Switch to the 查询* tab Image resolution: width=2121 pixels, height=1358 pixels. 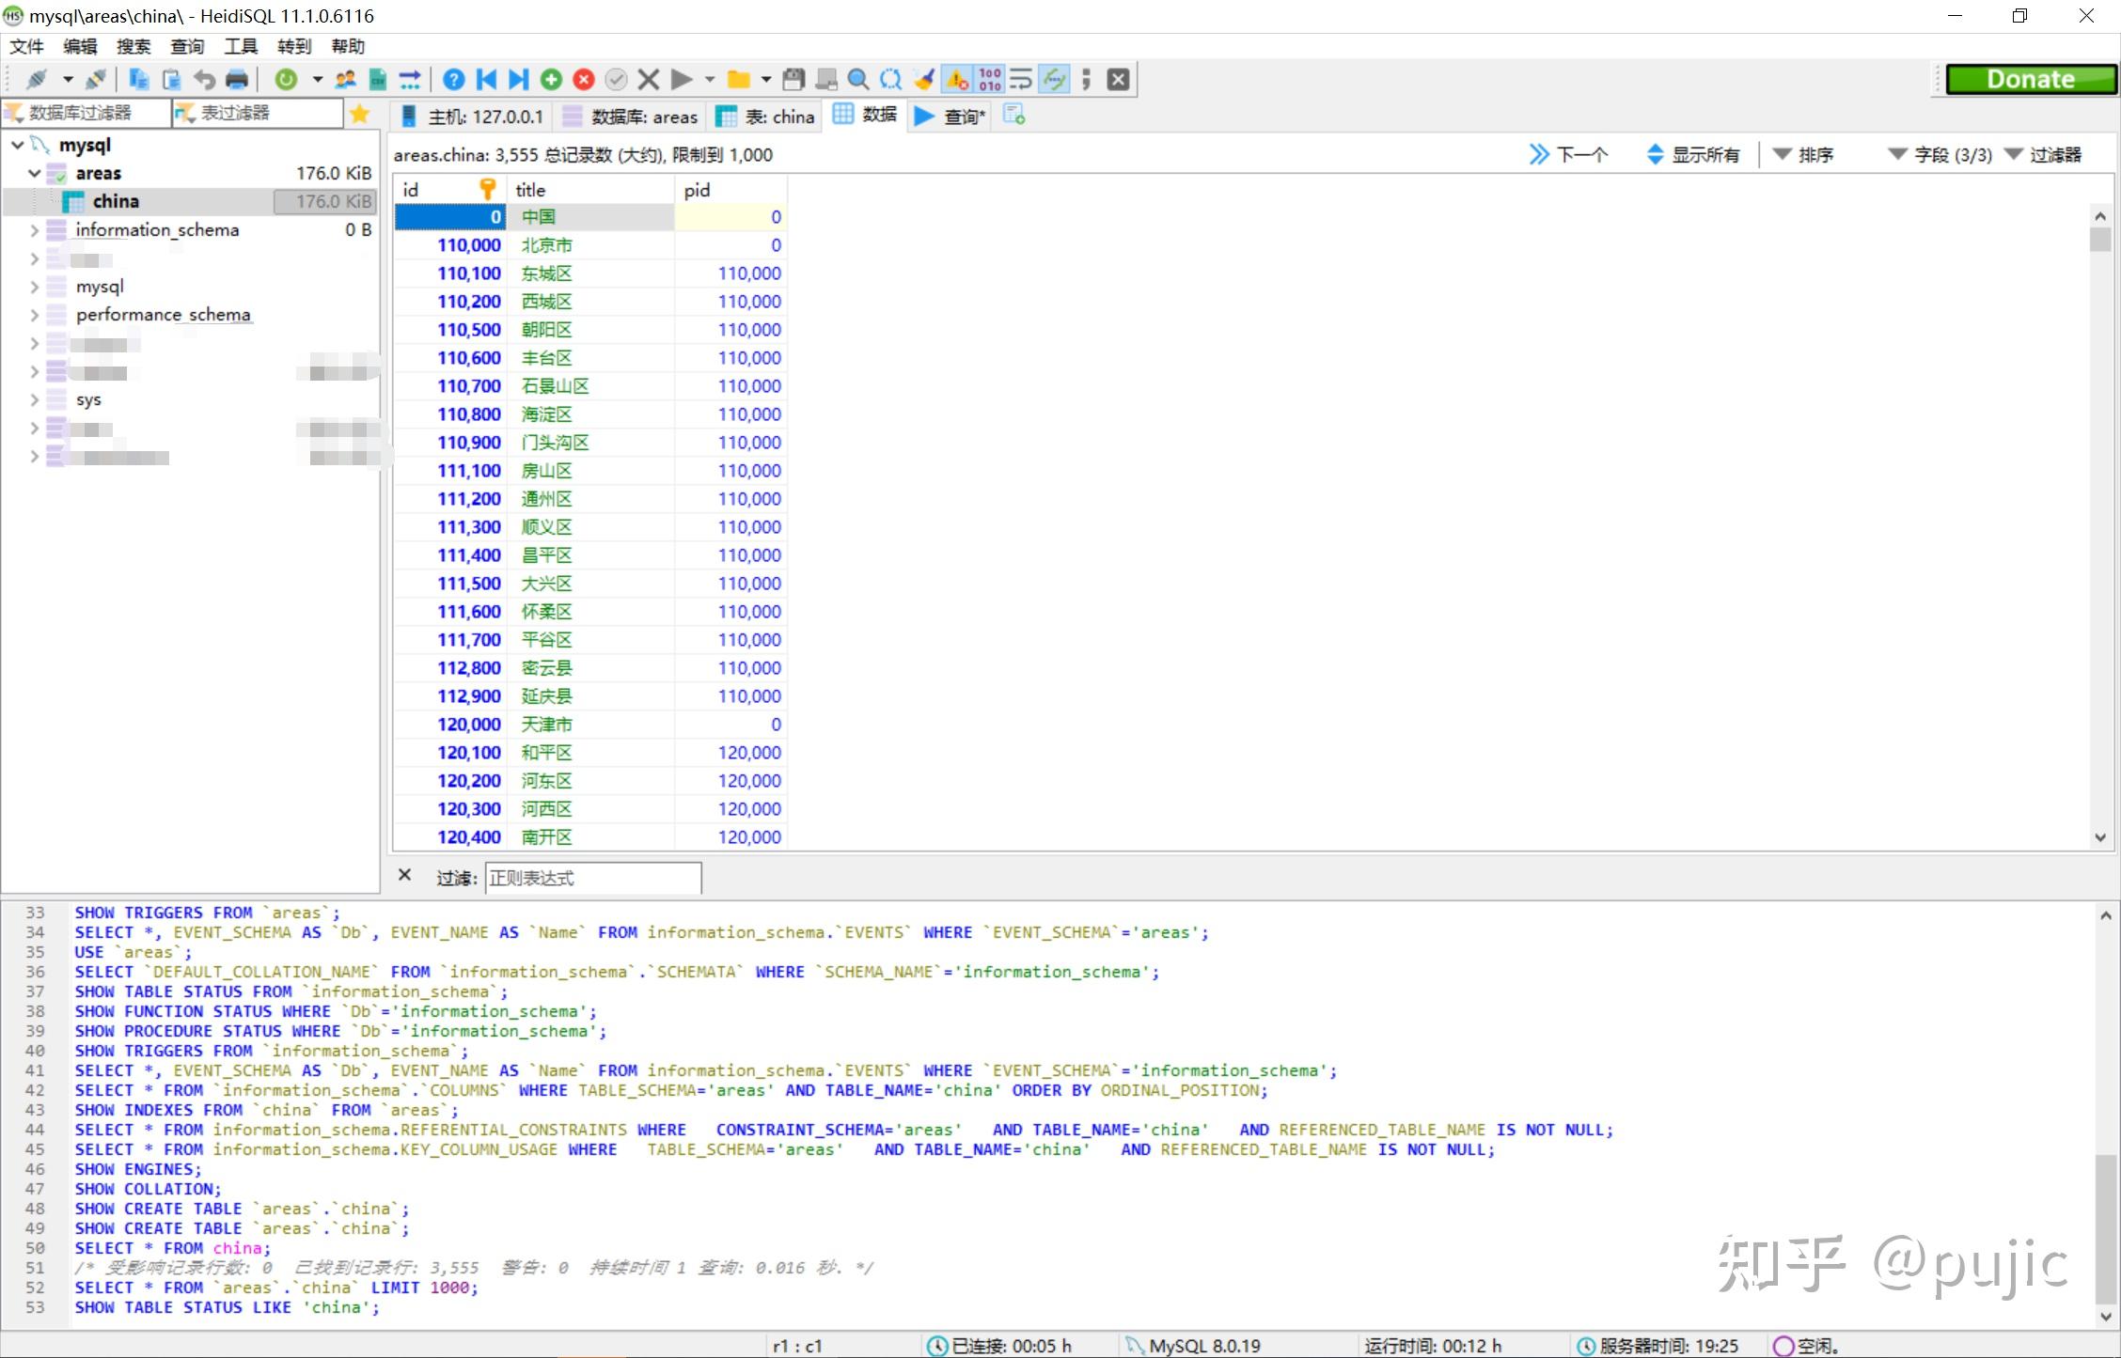coord(951,117)
